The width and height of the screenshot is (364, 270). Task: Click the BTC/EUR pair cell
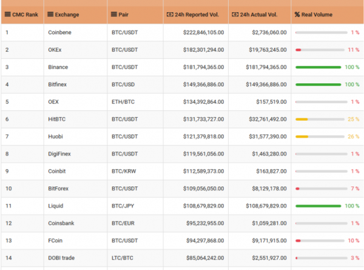[123, 223]
